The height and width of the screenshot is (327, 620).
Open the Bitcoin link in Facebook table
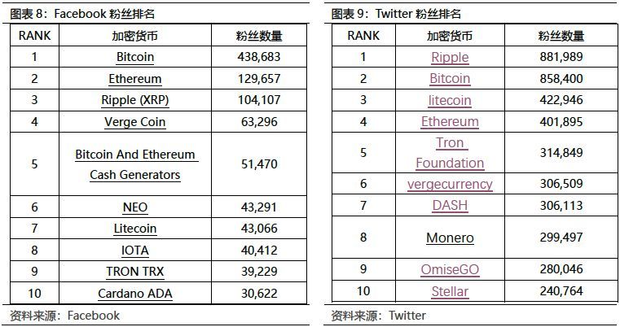coord(134,57)
